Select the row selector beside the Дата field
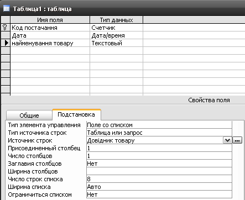Viewport: 245px width, 200px height. 6,35
